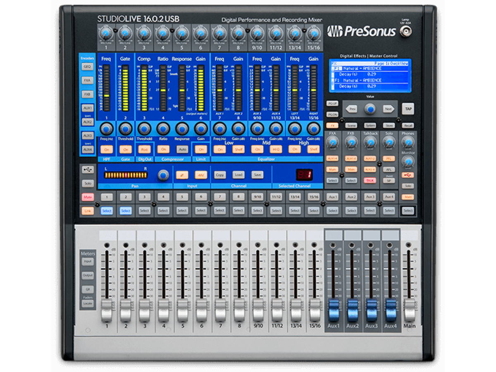This screenshot has height=372, width=496.
Task: Click the Select button under Main in Monitor column
Action: 408,211
